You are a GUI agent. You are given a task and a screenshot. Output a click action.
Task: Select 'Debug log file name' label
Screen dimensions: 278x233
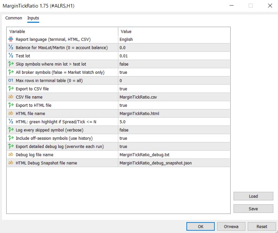pyautogui.click(x=35, y=155)
